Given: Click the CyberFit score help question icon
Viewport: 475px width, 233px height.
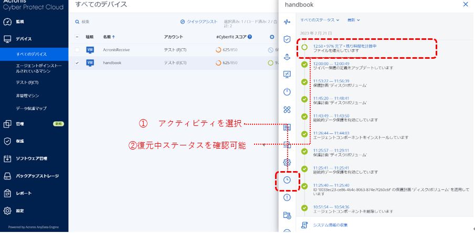Looking at the screenshot, I should 249,37.
